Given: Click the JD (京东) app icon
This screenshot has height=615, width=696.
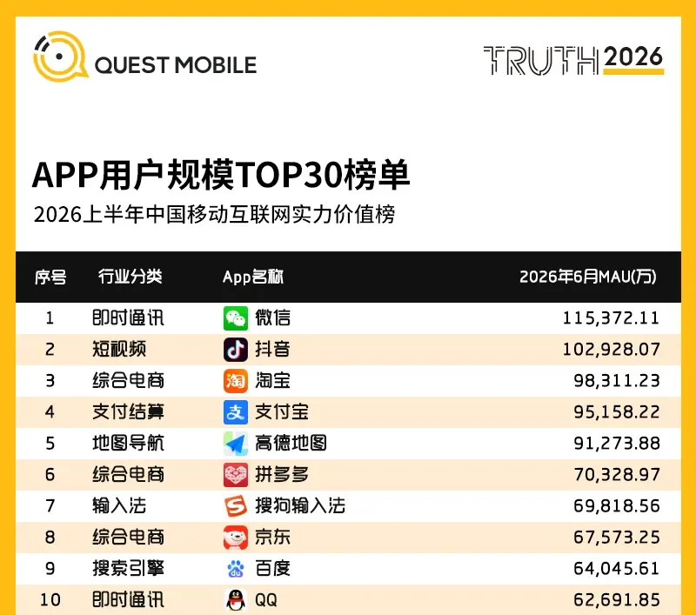Looking at the screenshot, I should click(x=235, y=538).
